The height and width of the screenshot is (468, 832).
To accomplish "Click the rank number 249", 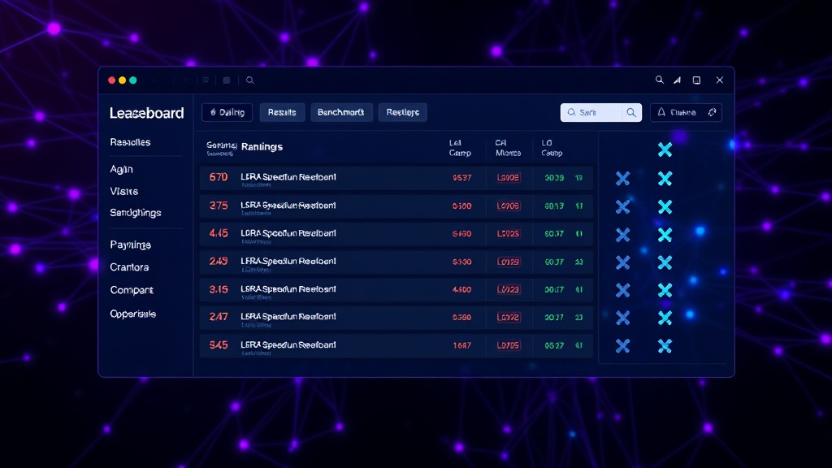I will (x=218, y=261).
